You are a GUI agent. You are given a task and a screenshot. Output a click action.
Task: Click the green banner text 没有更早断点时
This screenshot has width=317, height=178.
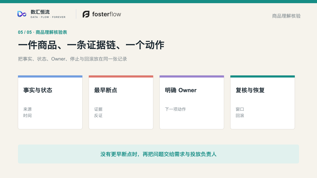click(x=158, y=154)
